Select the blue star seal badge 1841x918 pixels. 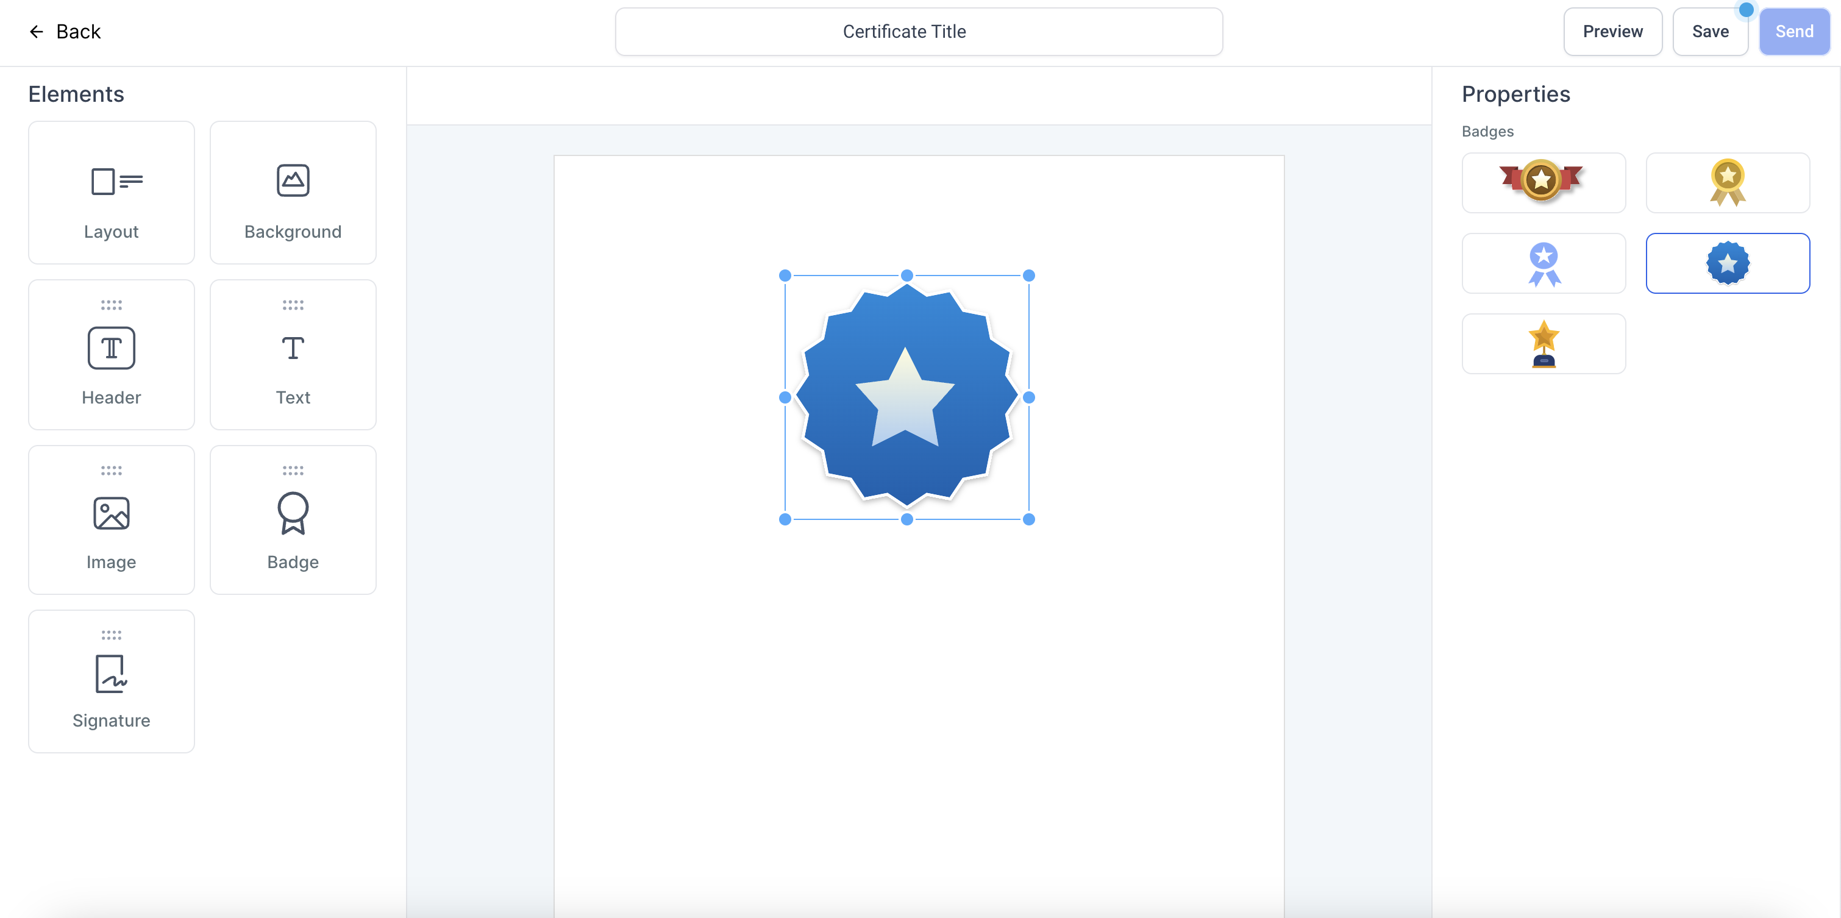point(1726,263)
